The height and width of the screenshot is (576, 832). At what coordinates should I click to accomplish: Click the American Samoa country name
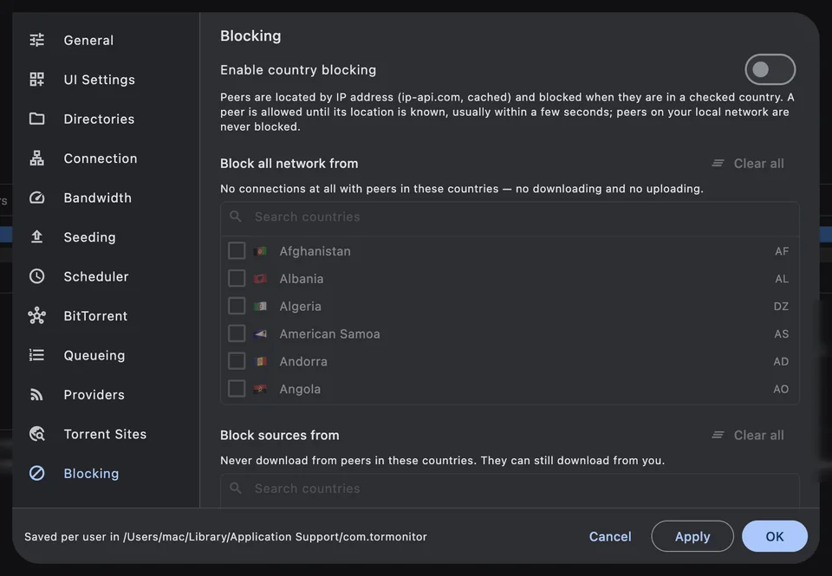click(x=329, y=333)
